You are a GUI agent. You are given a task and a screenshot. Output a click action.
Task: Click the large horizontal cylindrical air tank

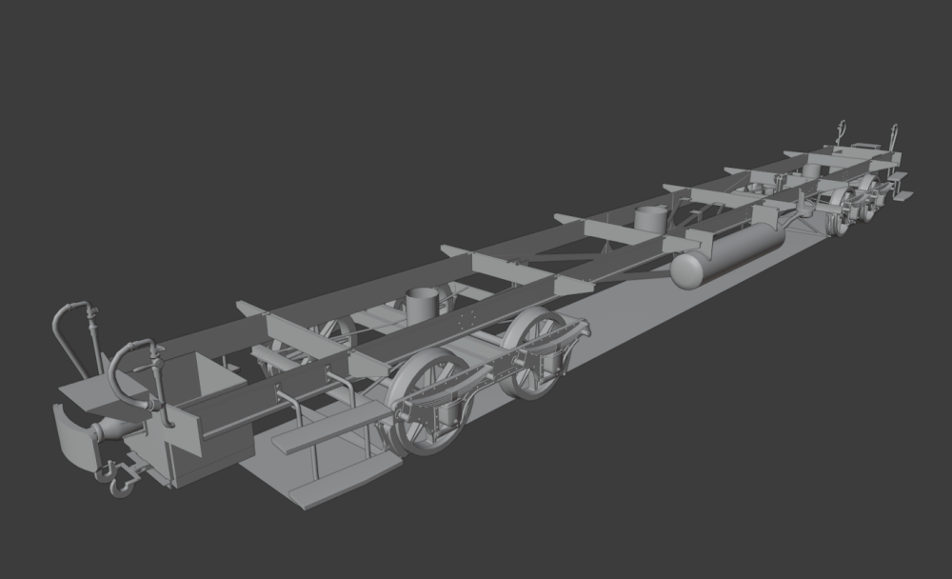(728, 253)
